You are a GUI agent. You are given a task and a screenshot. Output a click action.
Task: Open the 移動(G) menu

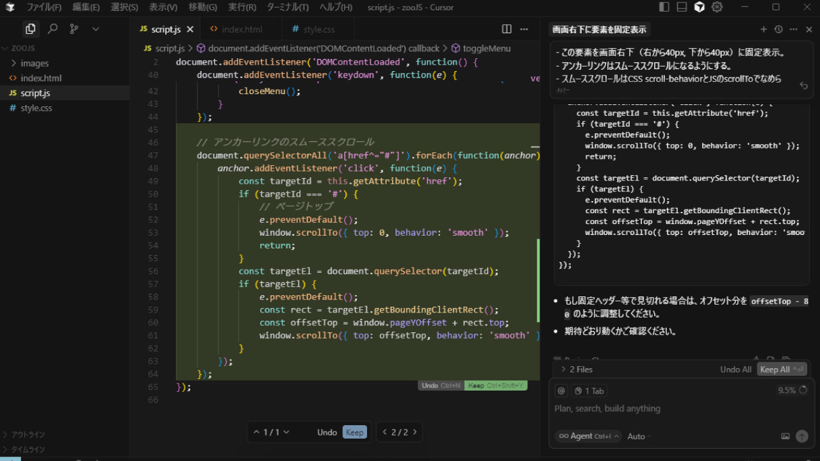point(202,7)
